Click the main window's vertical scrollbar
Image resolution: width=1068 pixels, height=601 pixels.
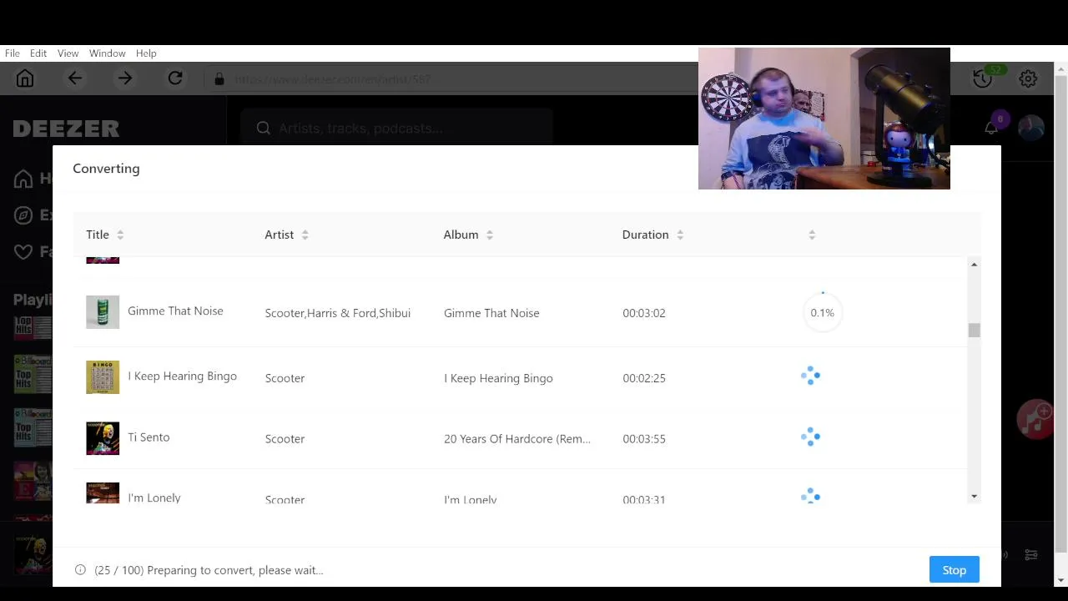coord(1061,313)
